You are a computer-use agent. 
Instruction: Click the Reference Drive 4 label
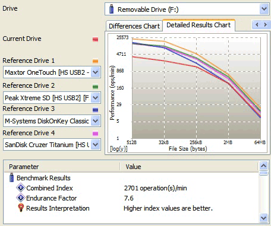[29, 133]
